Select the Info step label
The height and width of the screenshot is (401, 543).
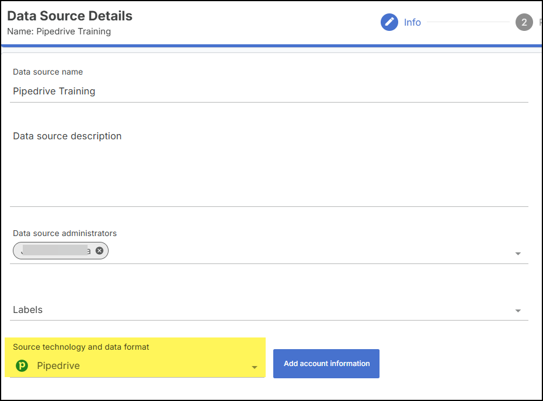tap(412, 22)
